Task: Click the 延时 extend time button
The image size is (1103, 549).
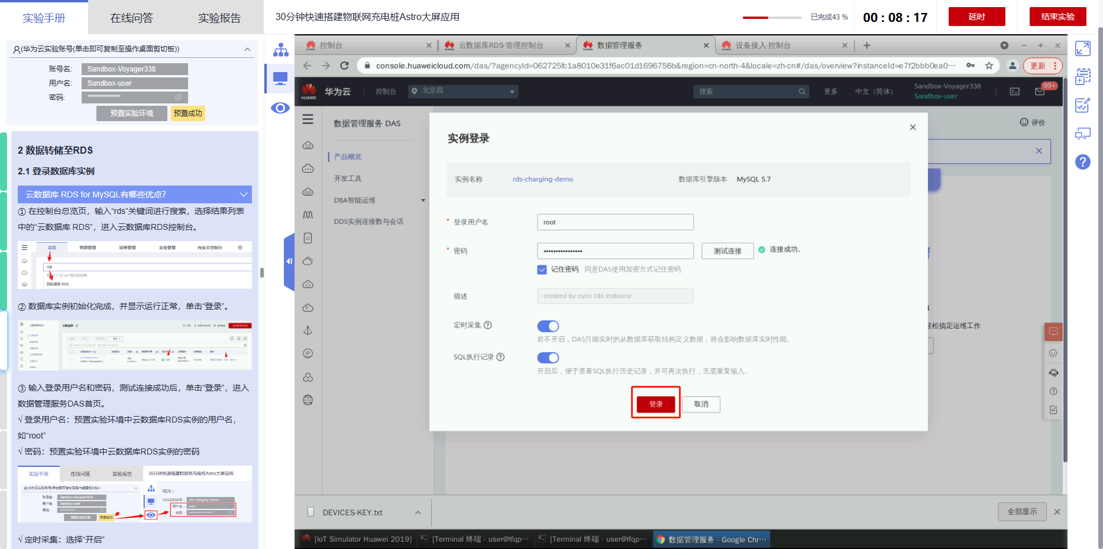Action: click(976, 17)
